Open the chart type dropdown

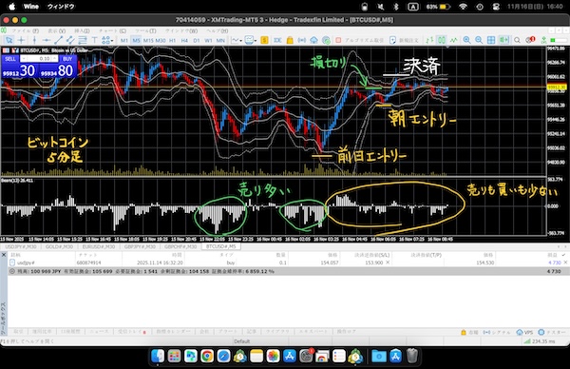237,40
